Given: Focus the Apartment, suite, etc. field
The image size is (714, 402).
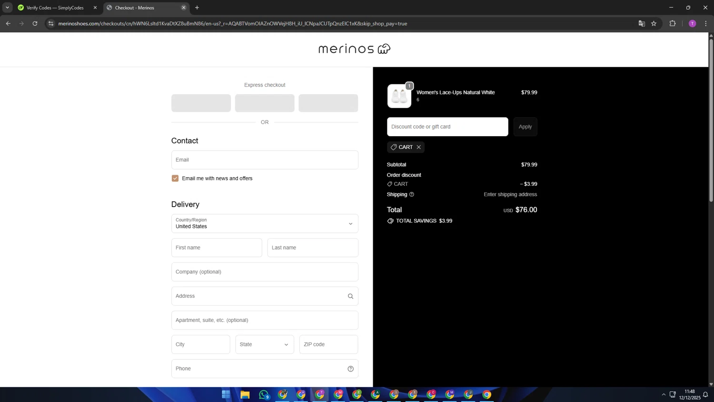Looking at the screenshot, I should point(265,320).
